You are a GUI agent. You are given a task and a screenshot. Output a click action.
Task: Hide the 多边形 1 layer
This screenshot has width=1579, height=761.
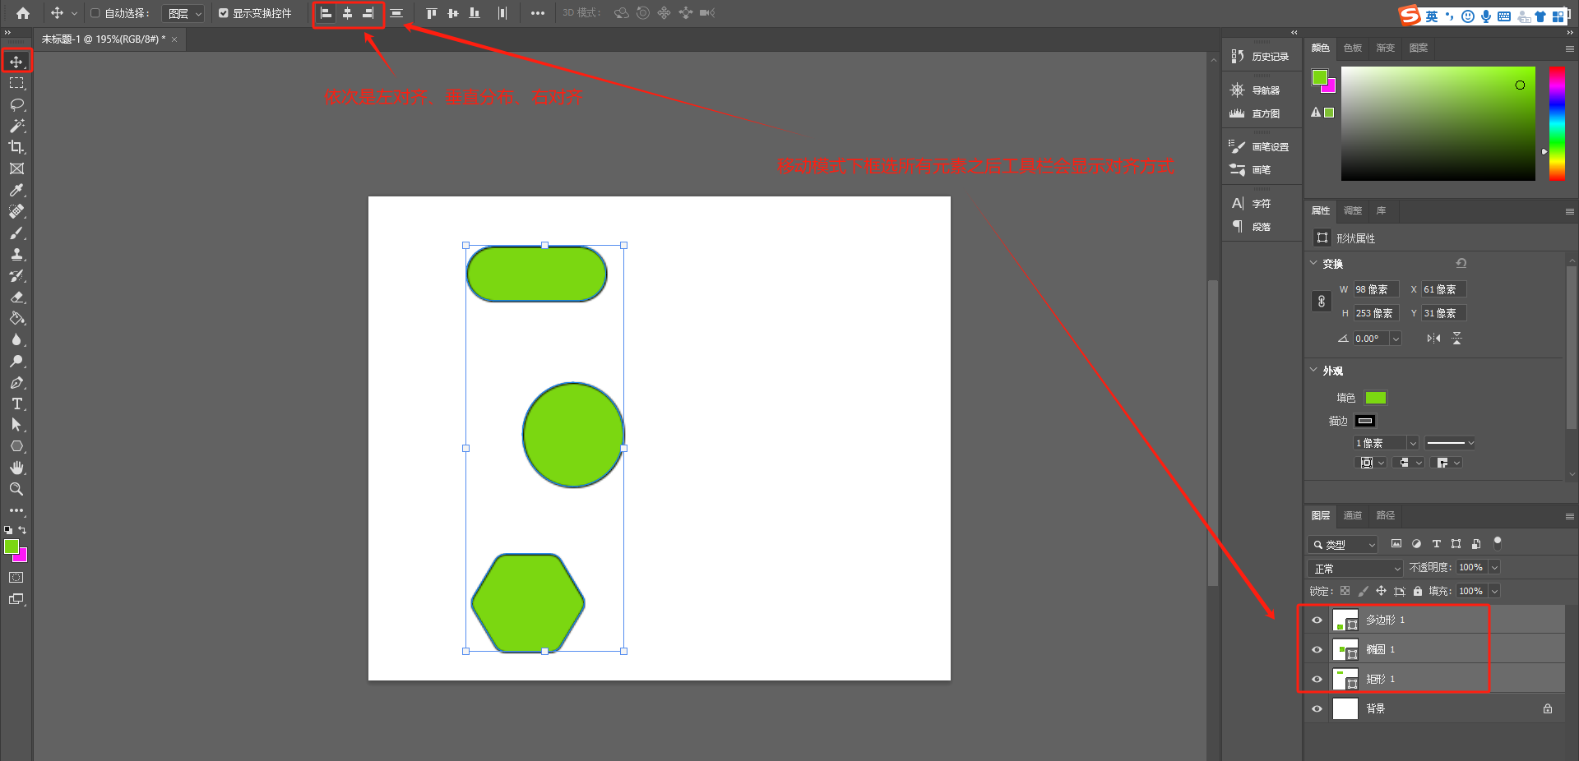pos(1317,620)
